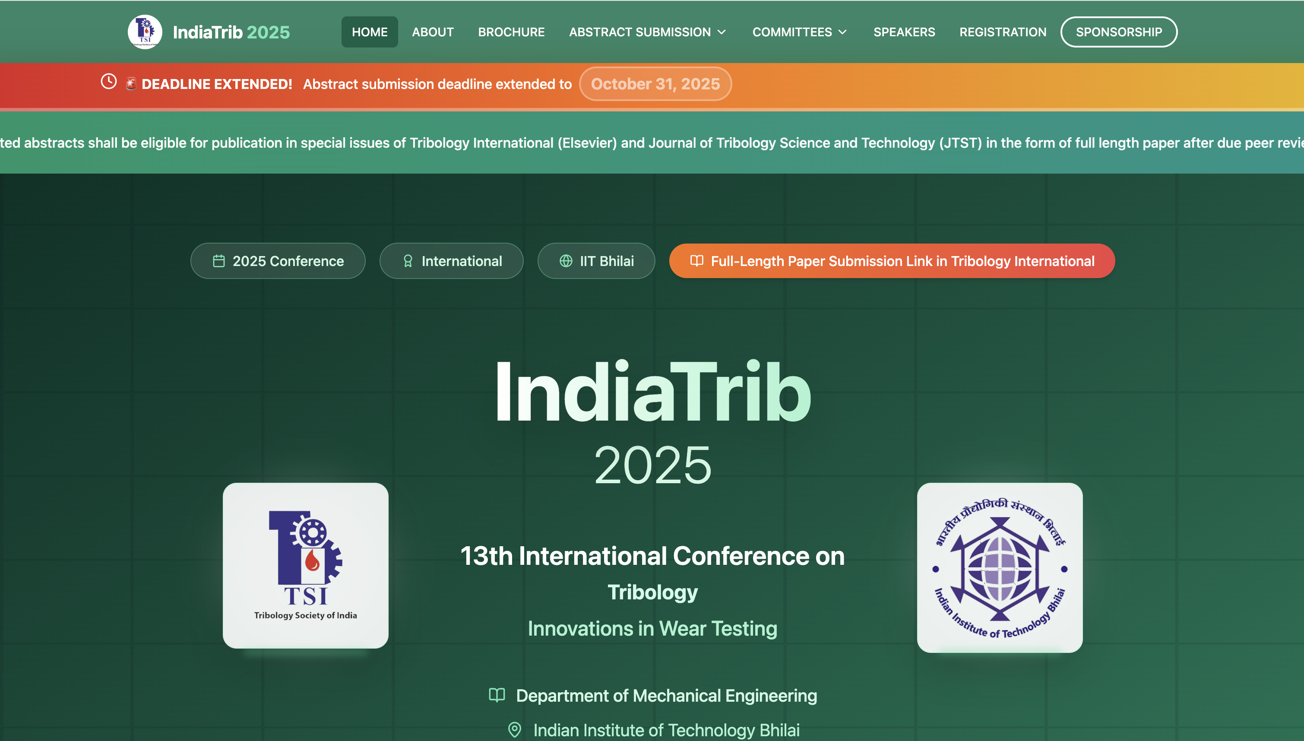Open the HOME nav item
The image size is (1304, 741).
click(369, 32)
